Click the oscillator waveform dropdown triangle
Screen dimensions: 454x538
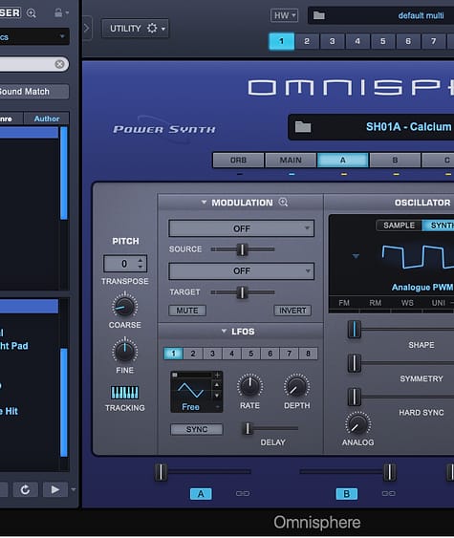(x=356, y=256)
